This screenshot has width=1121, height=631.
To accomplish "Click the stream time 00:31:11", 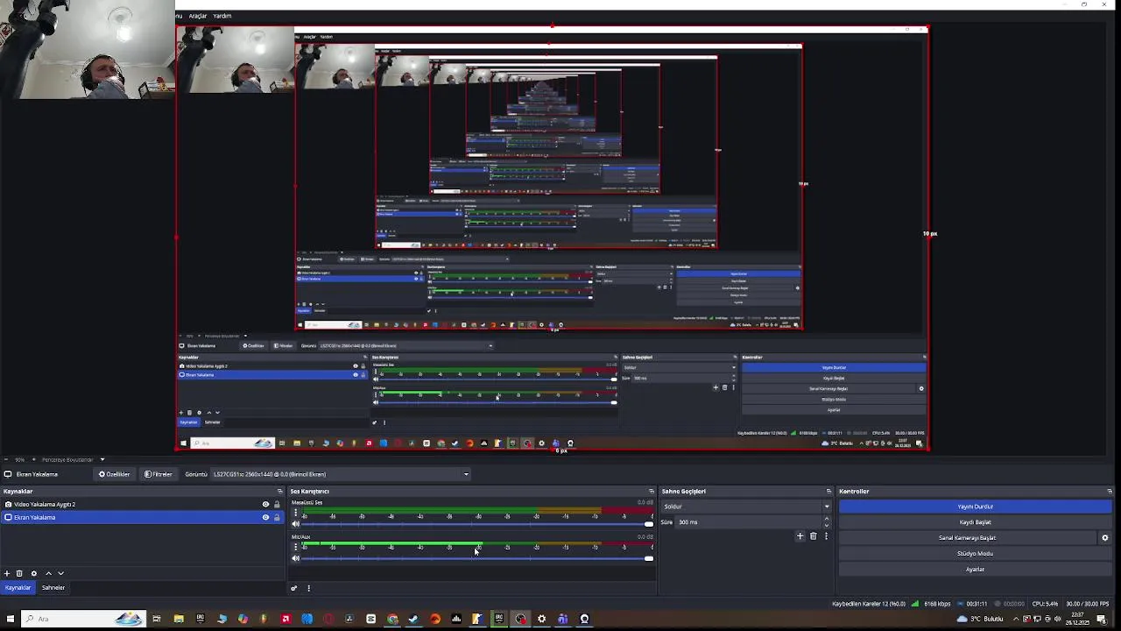I will (973, 604).
